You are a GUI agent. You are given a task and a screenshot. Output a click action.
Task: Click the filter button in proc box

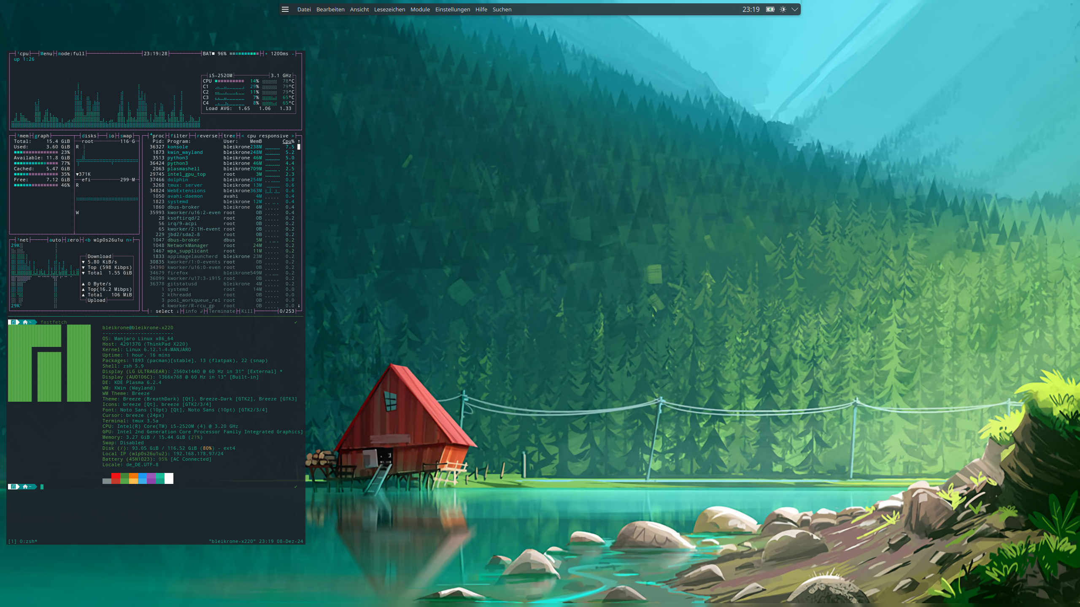179,136
